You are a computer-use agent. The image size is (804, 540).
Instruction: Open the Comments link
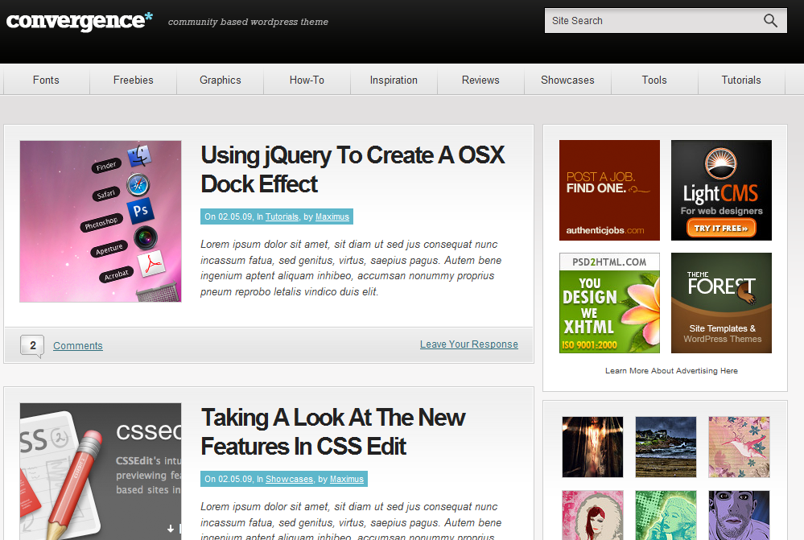(78, 345)
